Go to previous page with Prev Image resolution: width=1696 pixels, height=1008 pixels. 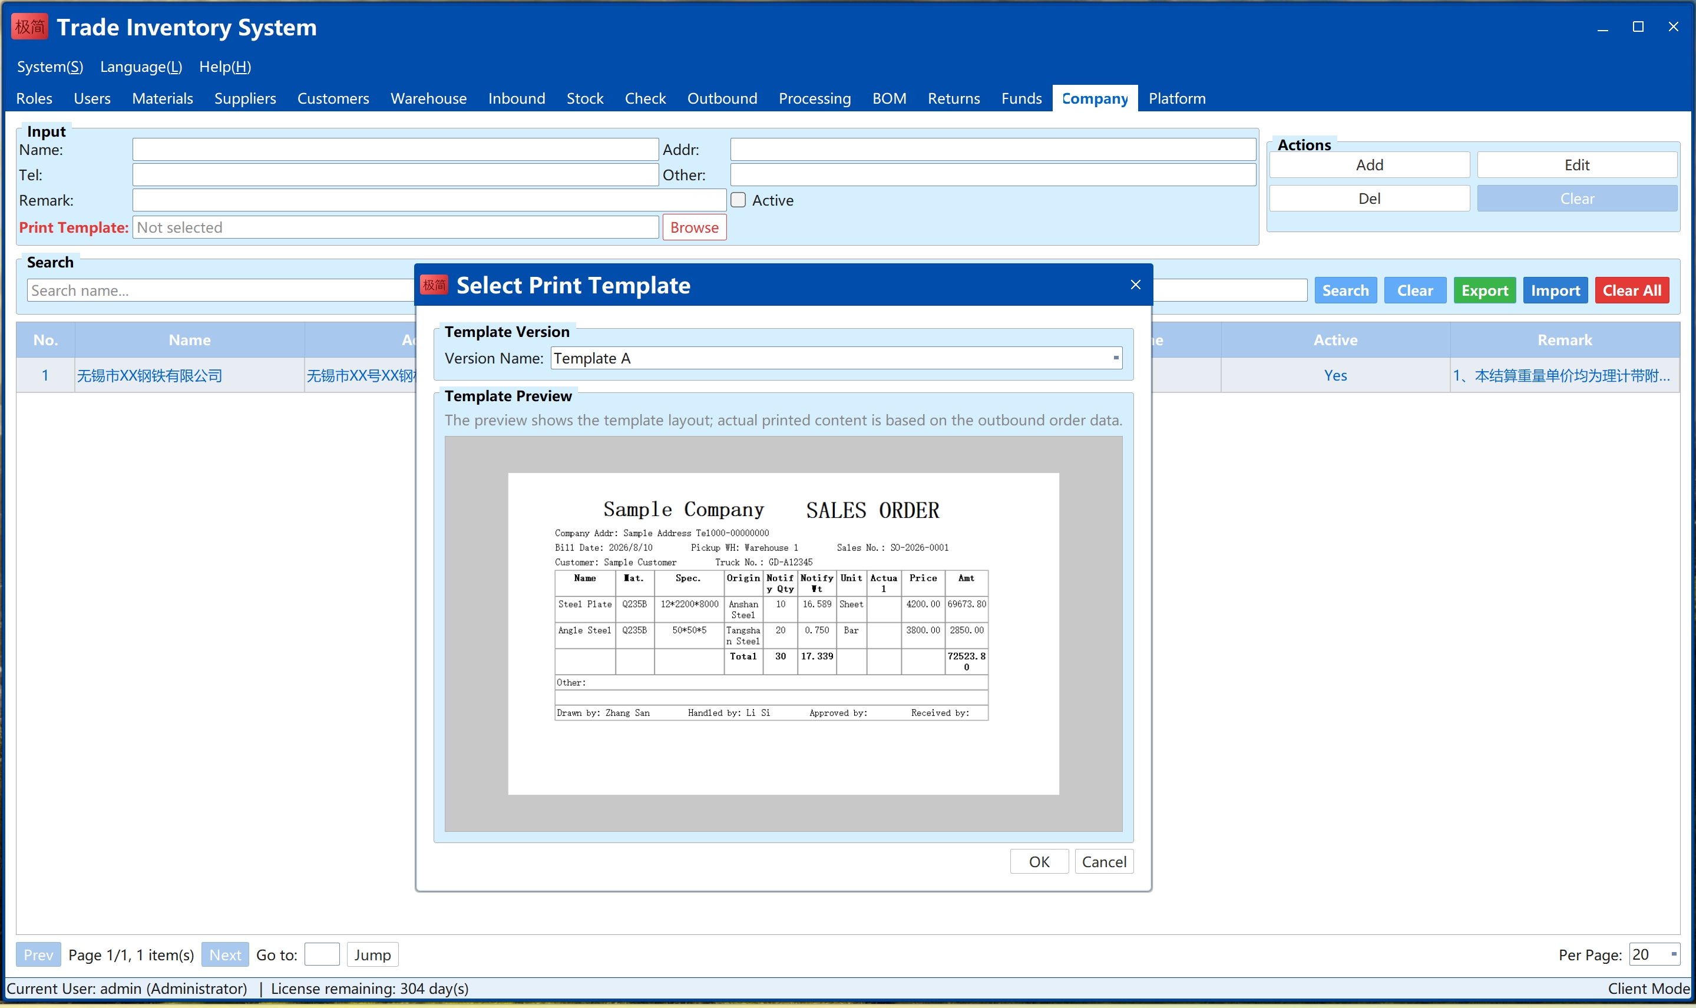pyautogui.click(x=38, y=954)
